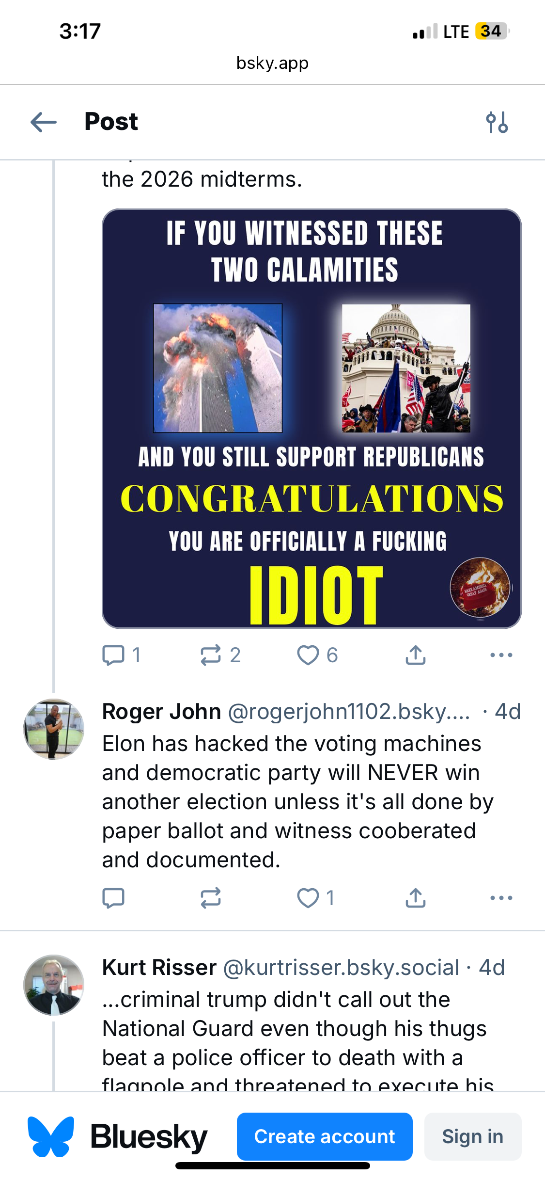
Task: Open thread settings filter icon
Action: point(497,122)
